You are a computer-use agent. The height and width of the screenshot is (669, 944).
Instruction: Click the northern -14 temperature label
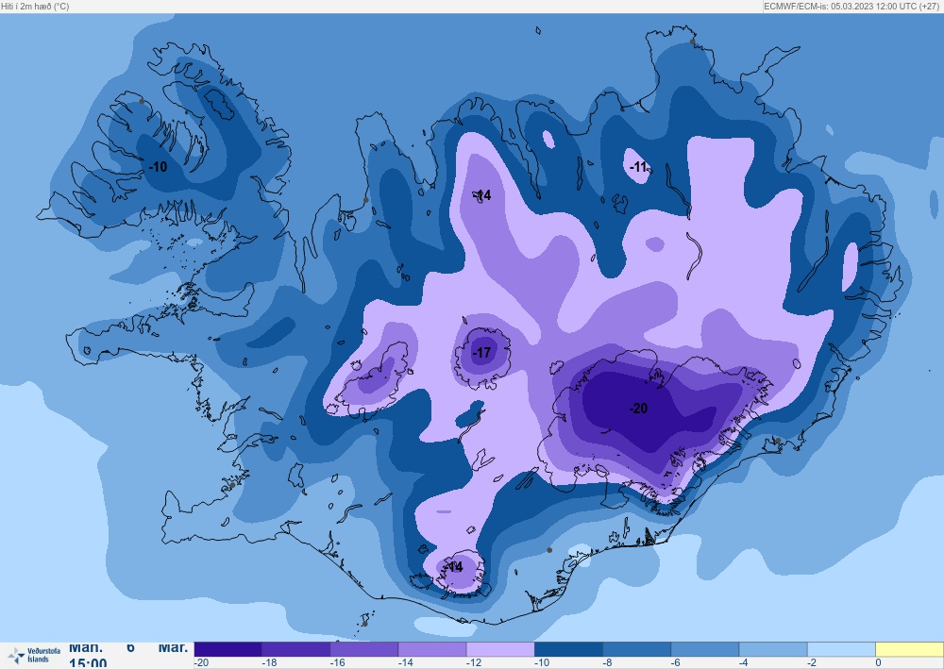coord(482,195)
